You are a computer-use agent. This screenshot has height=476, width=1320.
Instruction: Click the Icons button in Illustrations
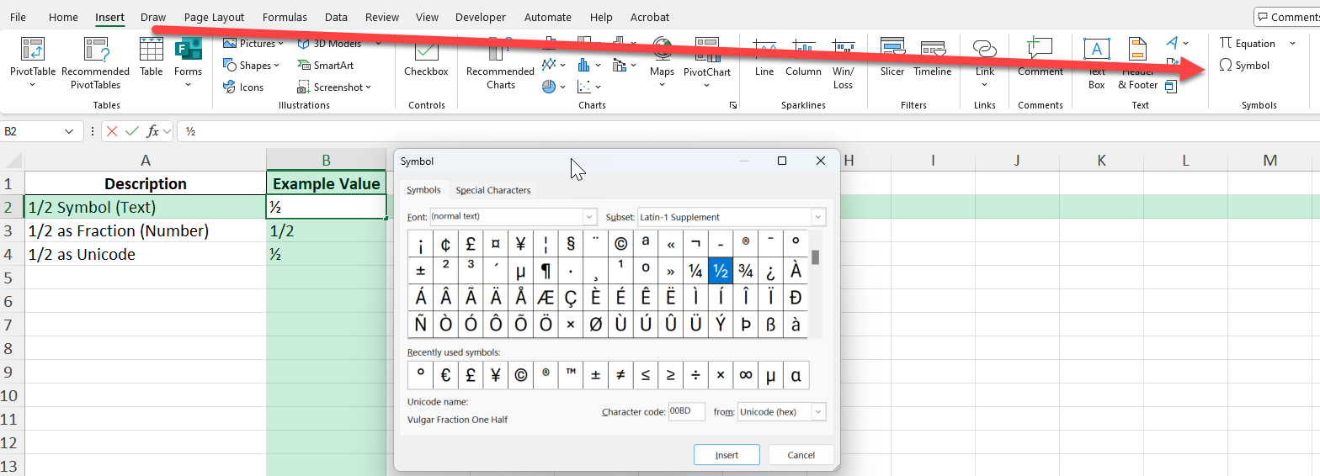pyautogui.click(x=243, y=87)
